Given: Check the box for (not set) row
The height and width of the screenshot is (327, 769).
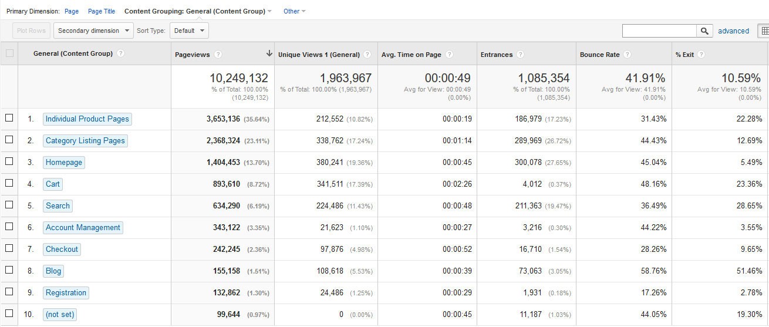Looking at the screenshot, I should [9, 313].
